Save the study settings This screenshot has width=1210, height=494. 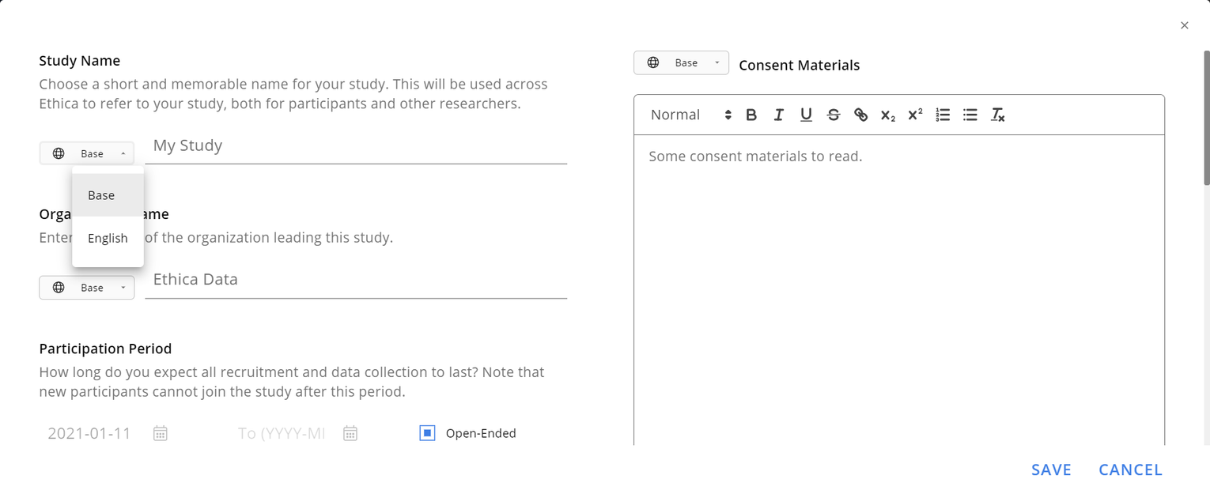coord(1051,469)
